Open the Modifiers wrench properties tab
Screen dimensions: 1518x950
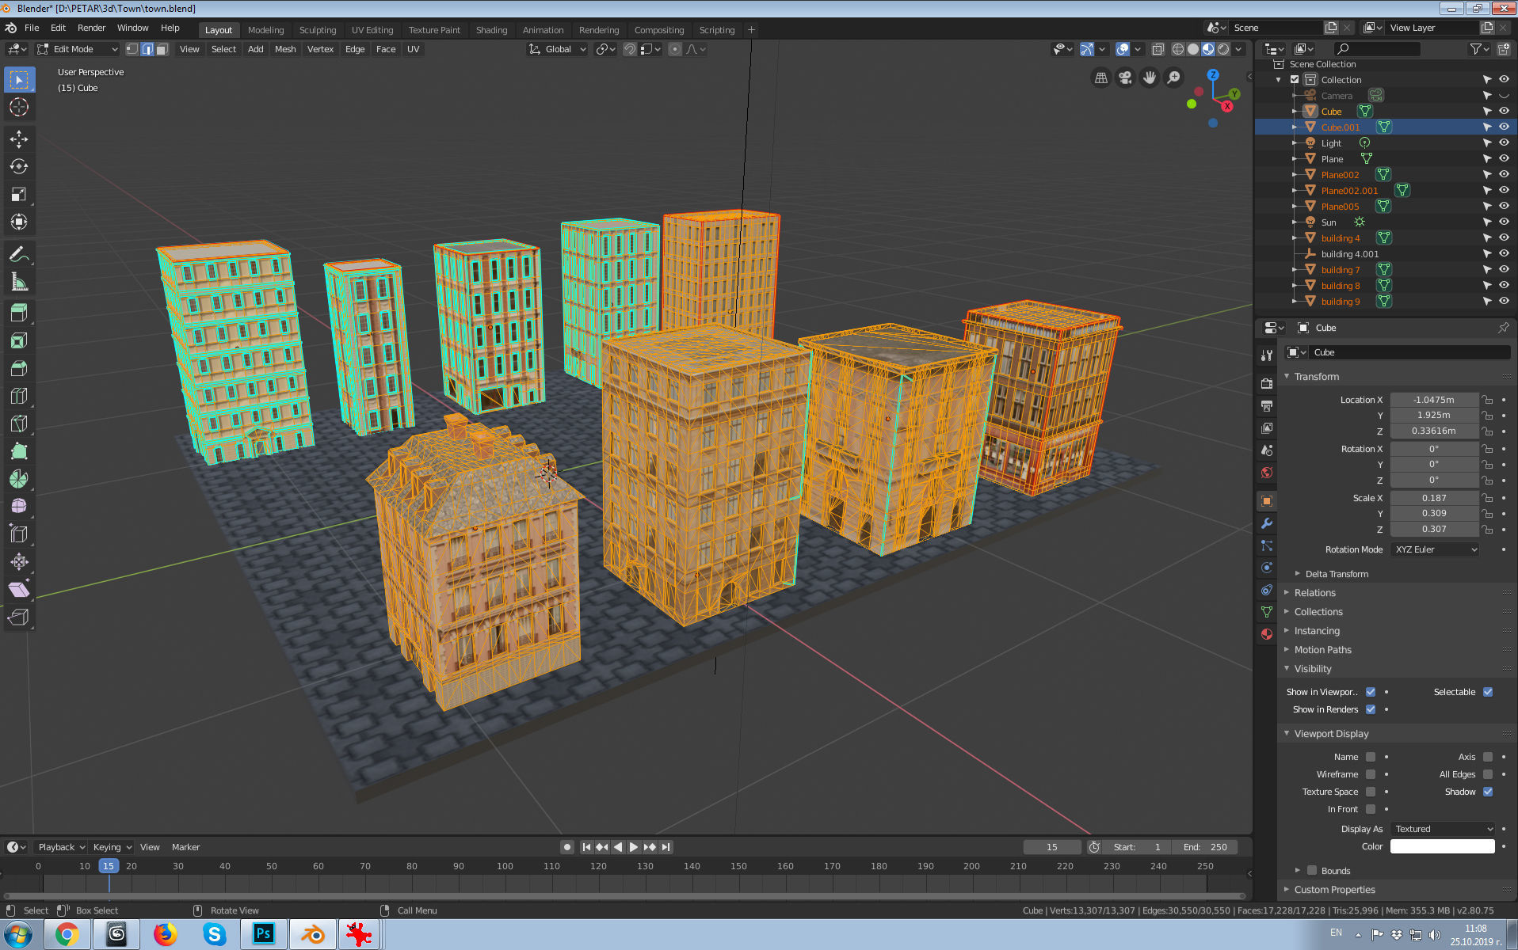tap(1267, 523)
